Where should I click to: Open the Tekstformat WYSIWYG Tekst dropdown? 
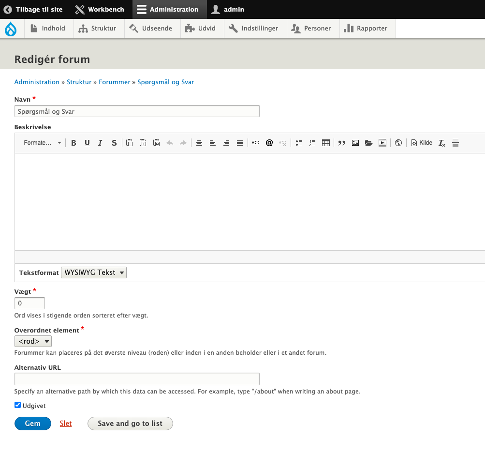pyautogui.click(x=93, y=272)
